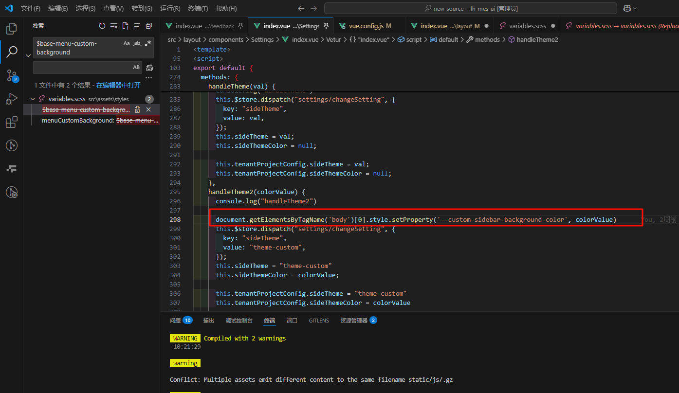
Task: Open results in editor via 在编辑器中打开 link
Action: click(118, 85)
